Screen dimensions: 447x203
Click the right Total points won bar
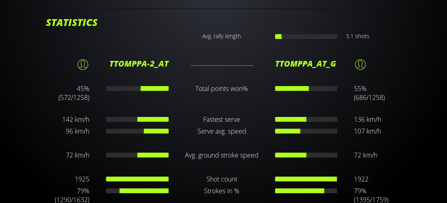(x=306, y=89)
